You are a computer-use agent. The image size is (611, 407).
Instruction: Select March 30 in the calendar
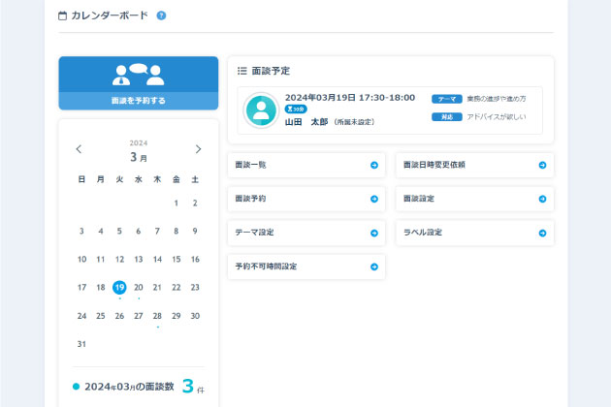[195, 316]
